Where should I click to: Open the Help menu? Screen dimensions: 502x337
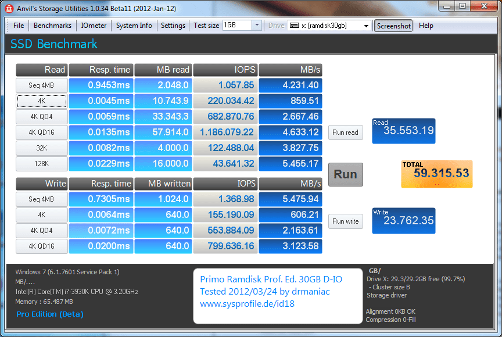click(426, 26)
